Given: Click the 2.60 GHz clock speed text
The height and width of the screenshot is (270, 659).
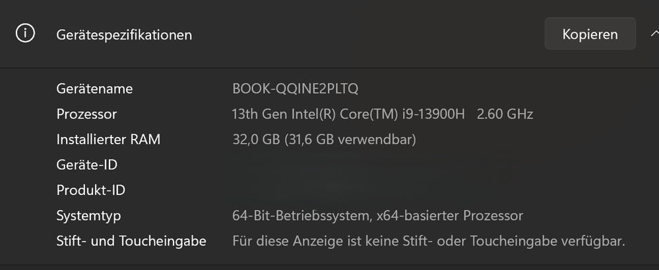Looking at the screenshot, I should [505, 114].
